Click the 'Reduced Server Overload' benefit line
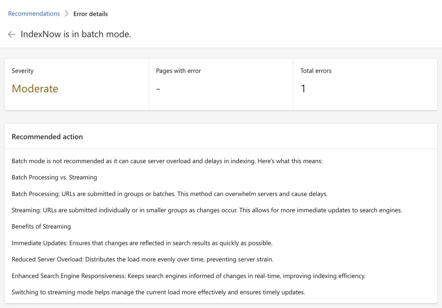This screenshot has height=308, width=442. coord(143,259)
